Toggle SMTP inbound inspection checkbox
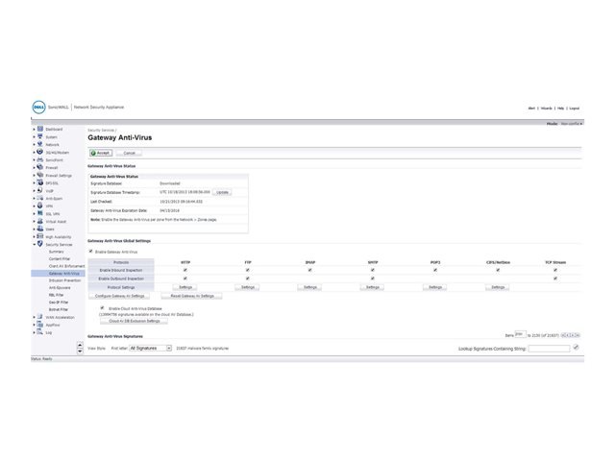This screenshot has width=615, height=461. tap(373, 270)
